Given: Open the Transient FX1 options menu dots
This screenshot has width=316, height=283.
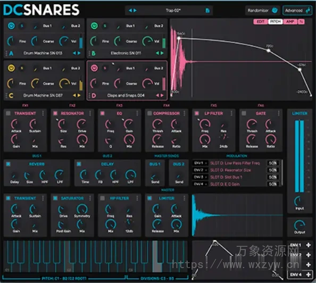Looking at the screenshot, I should [43, 113].
